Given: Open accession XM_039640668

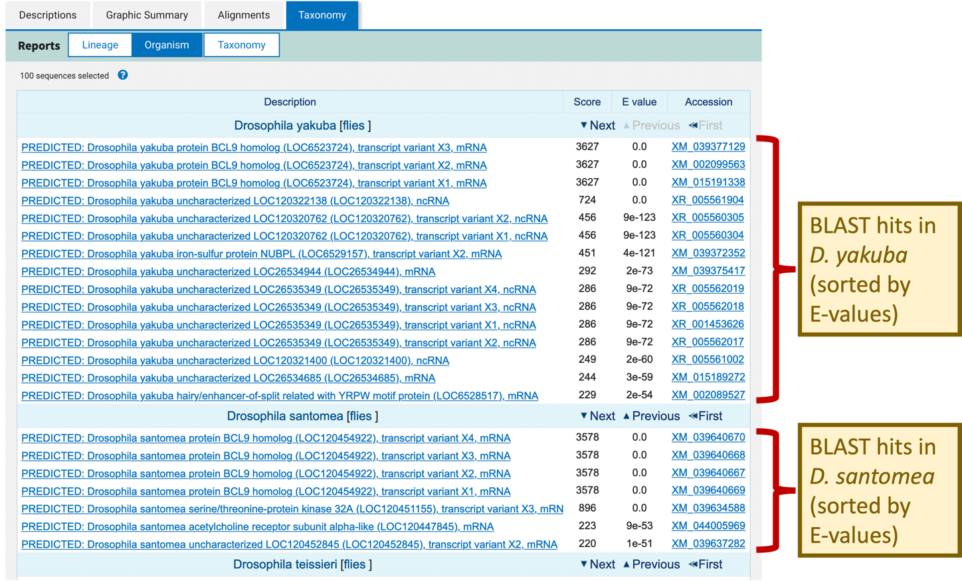Looking at the screenshot, I should 708,455.
